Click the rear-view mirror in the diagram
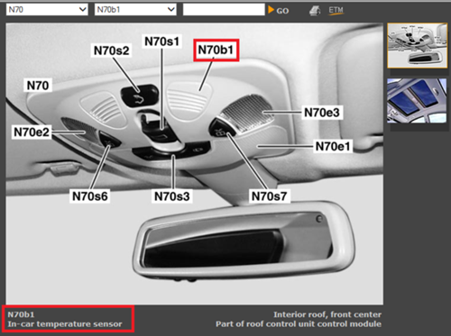The height and width of the screenshot is (336, 451). click(x=244, y=241)
